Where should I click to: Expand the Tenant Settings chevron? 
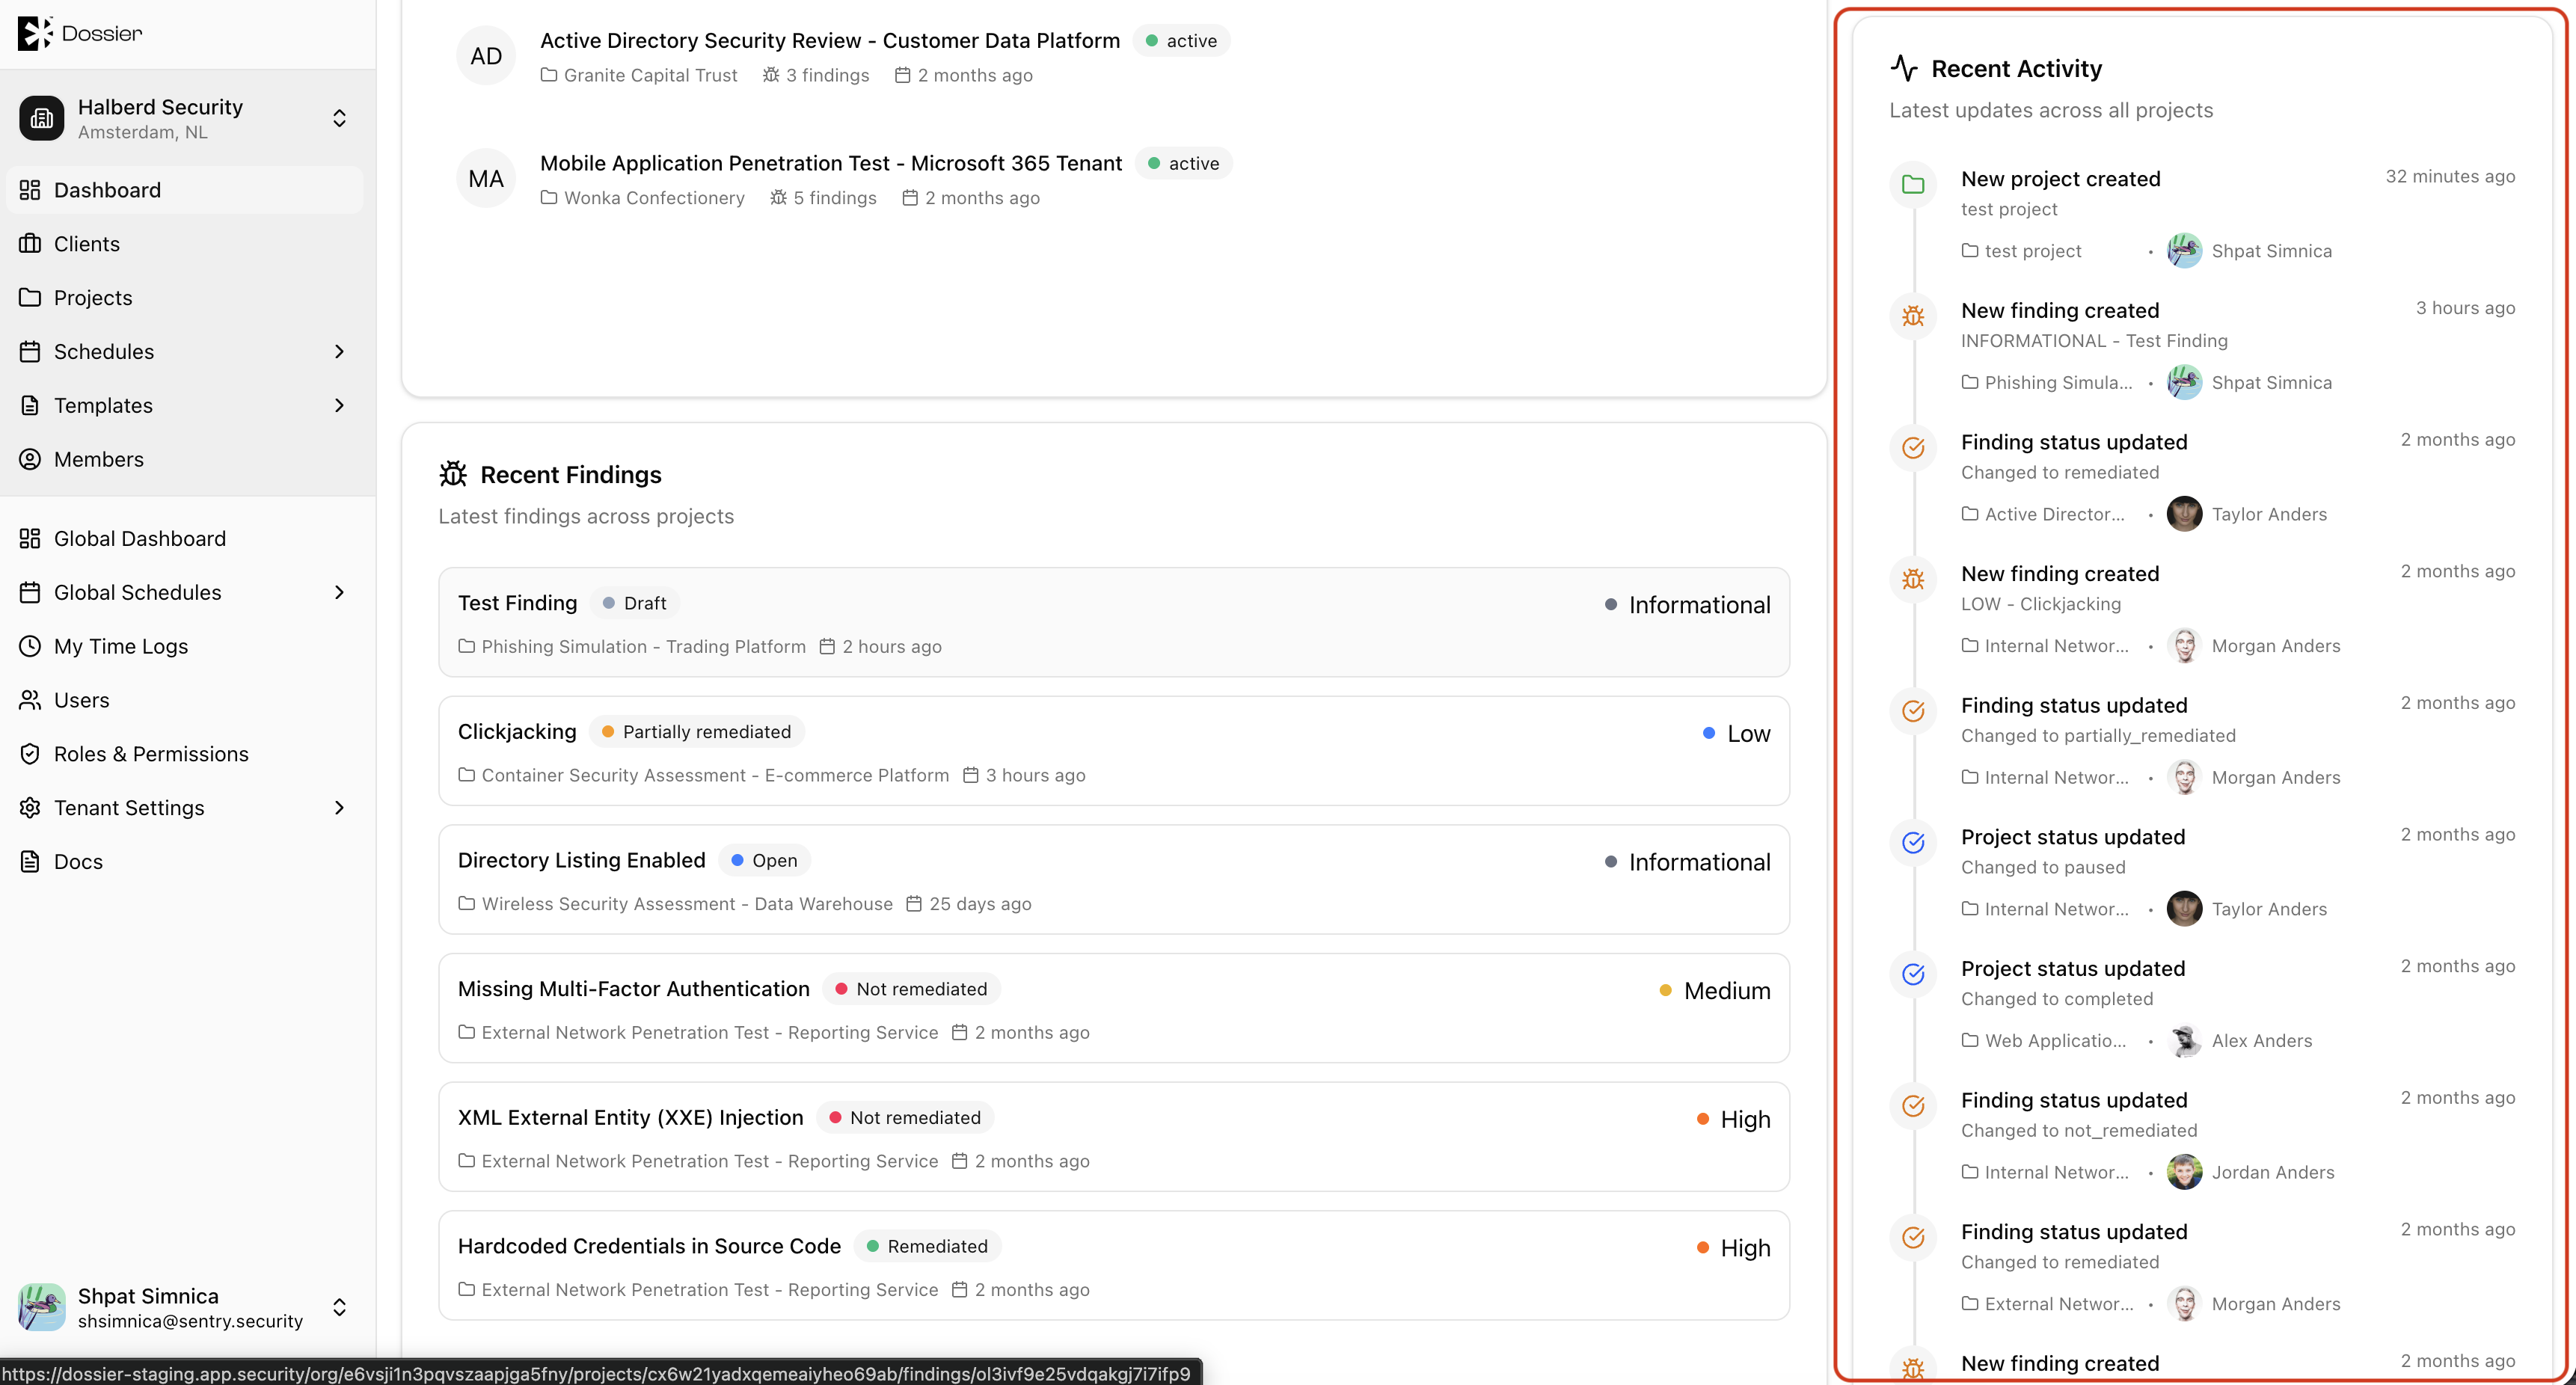[339, 808]
